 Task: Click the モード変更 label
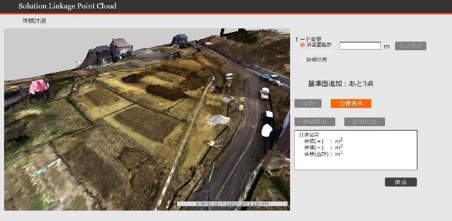(308, 39)
